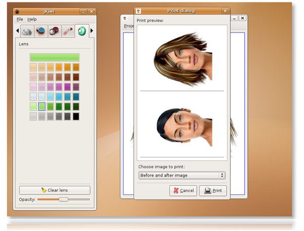Viewport: 304px width, 231px height.
Task: Click the right tab scroll arrow
Action: (92, 30)
